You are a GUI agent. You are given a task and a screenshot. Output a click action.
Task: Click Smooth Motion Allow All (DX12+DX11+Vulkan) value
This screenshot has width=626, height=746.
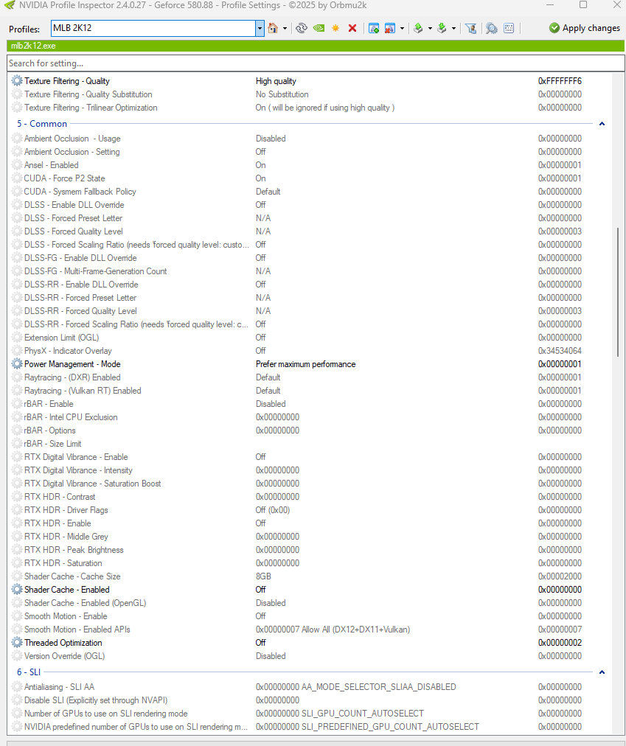tap(333, 630)
